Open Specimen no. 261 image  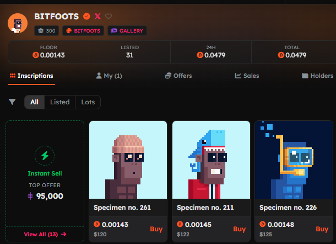[x=128, y=160]
